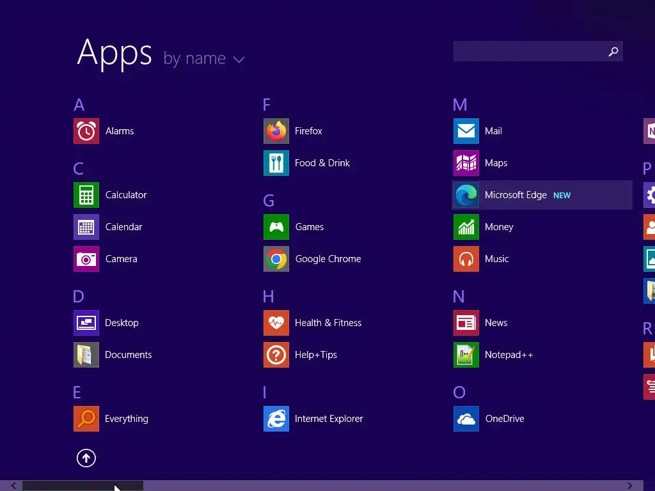
Task: Open the Help+Tips icon
Action: click(x=276, y=355)
